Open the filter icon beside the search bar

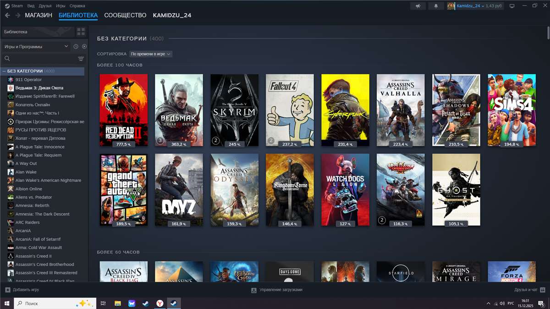(x=81, y=59)
